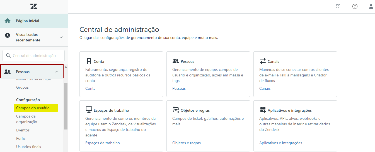375x152 pixels.
Task: Click the monitor icon on Espaços de trabalho card
Action: point(89,110)
